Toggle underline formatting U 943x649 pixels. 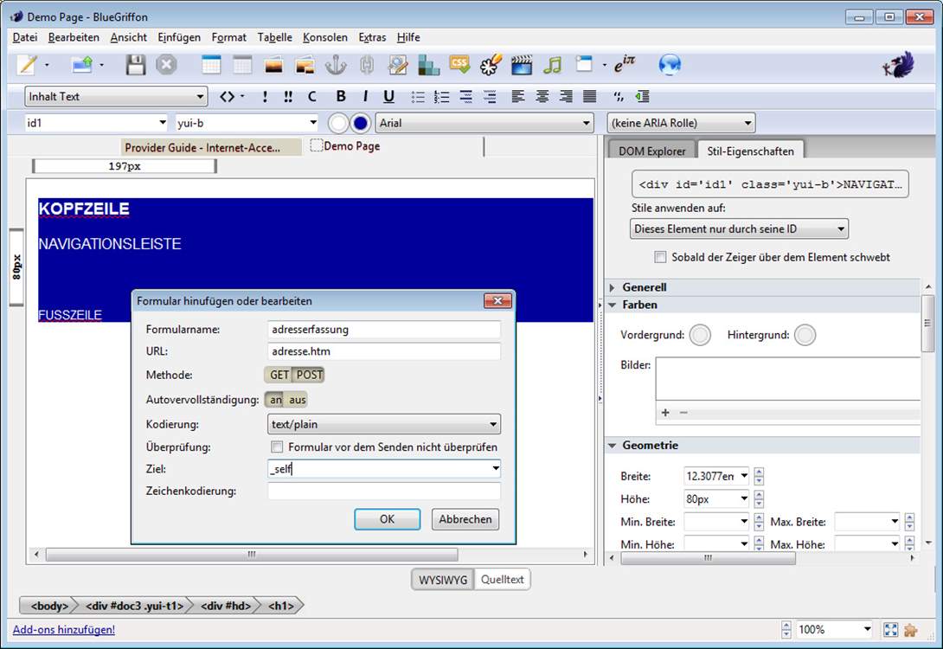pyautogui.click(x=389, y=96)
